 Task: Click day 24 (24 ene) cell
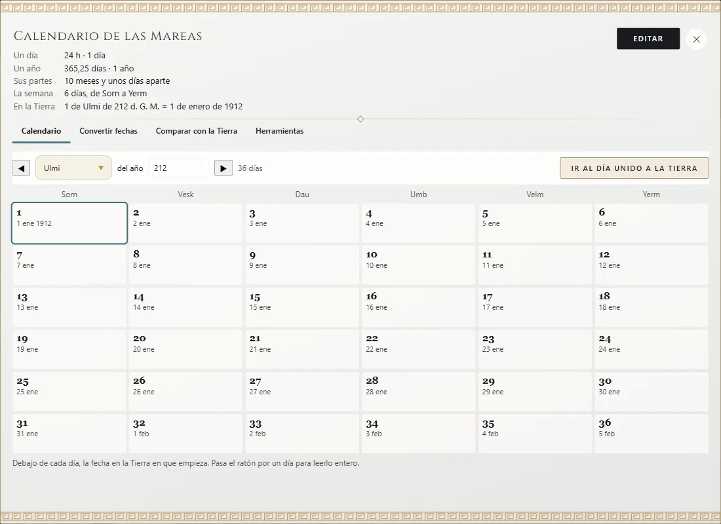click(x=651, y=349)
